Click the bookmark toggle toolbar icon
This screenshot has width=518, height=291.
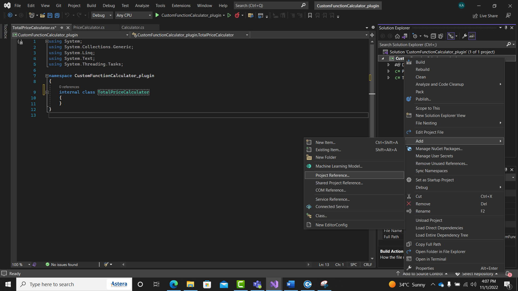[x=310, y=16]
